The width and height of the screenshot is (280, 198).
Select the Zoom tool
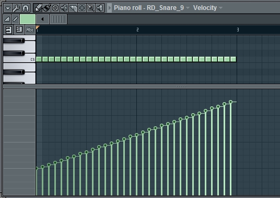pyautogui.click(x=91, y=8)
